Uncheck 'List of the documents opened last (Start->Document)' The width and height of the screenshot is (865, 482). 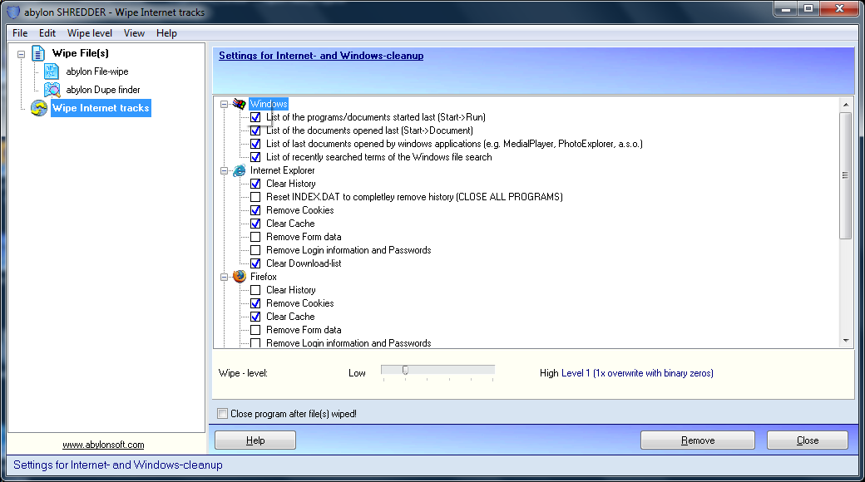tap(255, 130)
